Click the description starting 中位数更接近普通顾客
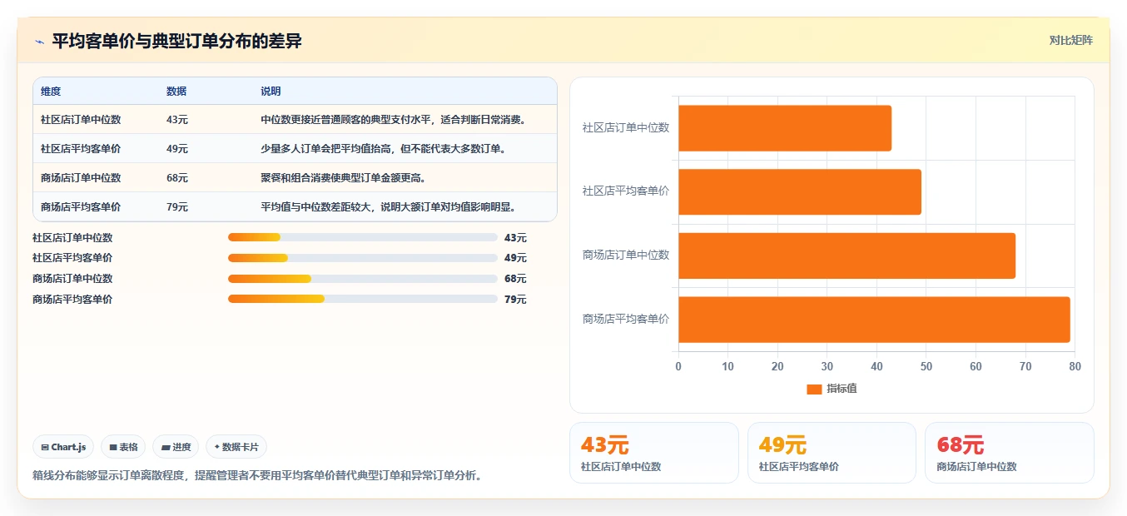The image size is (1127, 516). pyautogui.click(x=394, y=120)
